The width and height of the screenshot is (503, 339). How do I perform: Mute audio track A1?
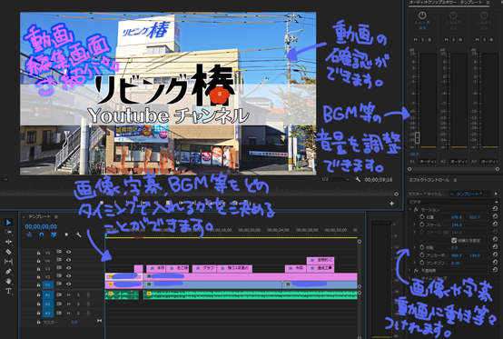68,294
